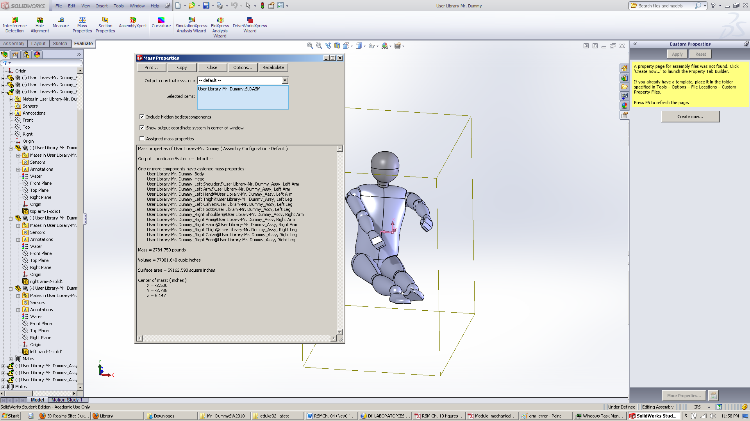Open Section Properties tool
Viewport: 750px width, 421px height.
pyautogui.click(x=105, y=25)
